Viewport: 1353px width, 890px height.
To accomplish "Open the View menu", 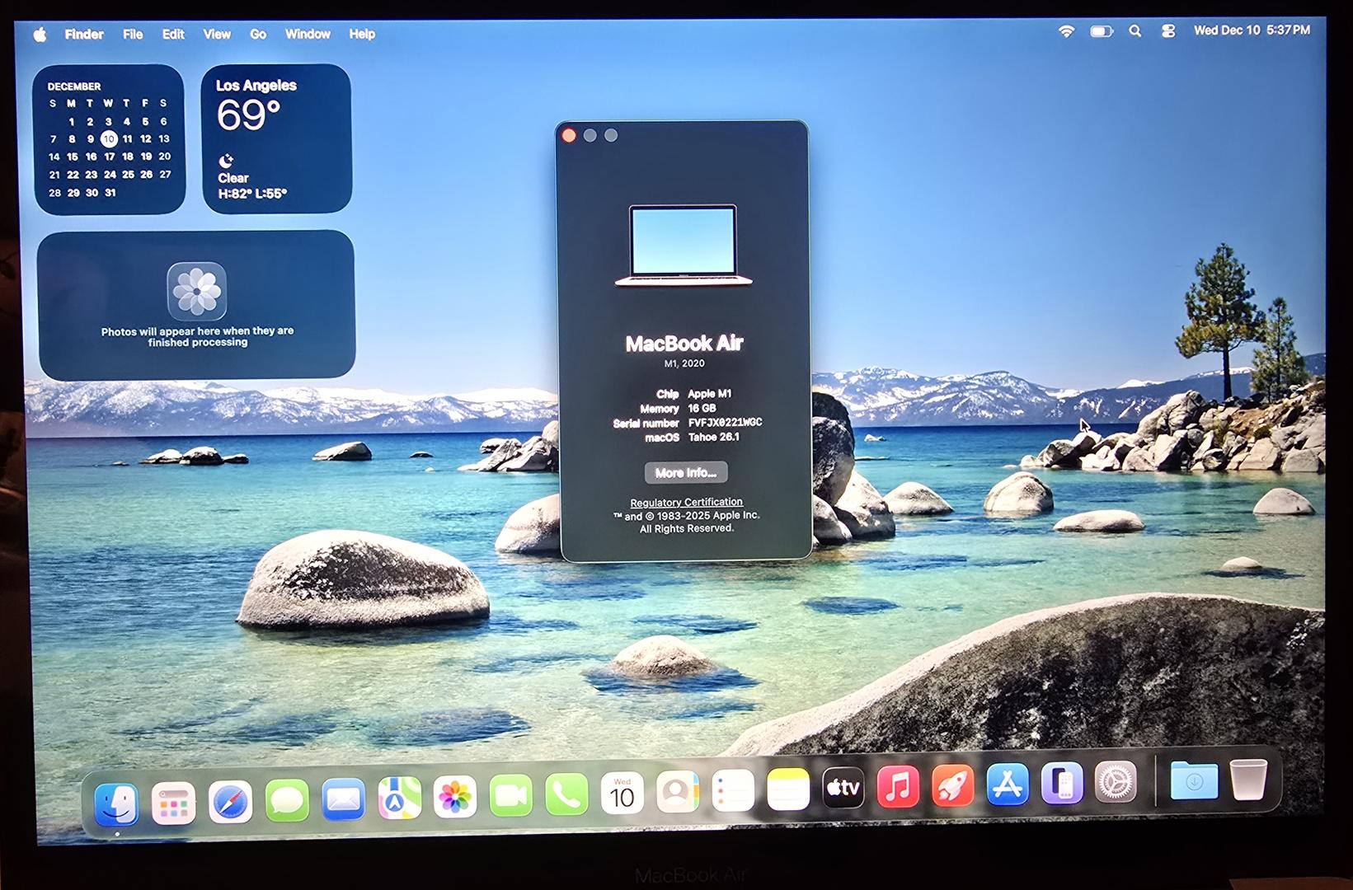I will point(217,35).
